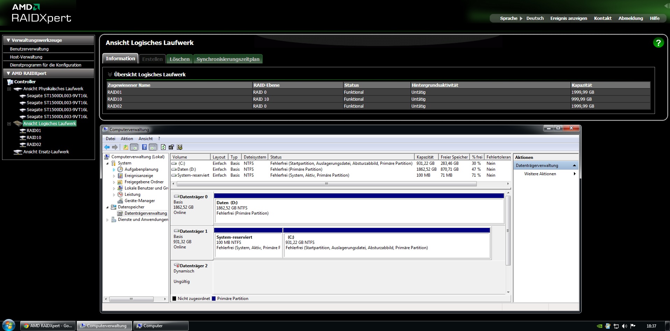This screenshot has height=331, width=670.
Task: Switch to the Information tab
Action: (x=121, y=59)
